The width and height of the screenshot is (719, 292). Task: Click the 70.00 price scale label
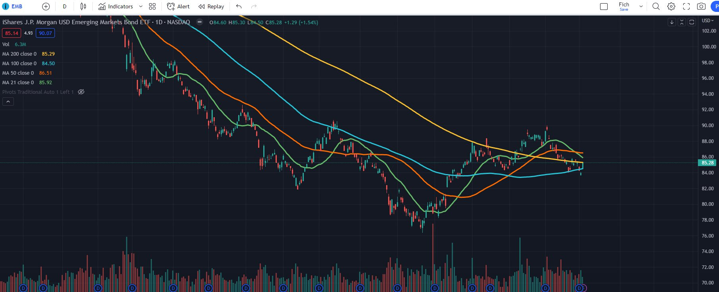(707, 283)
